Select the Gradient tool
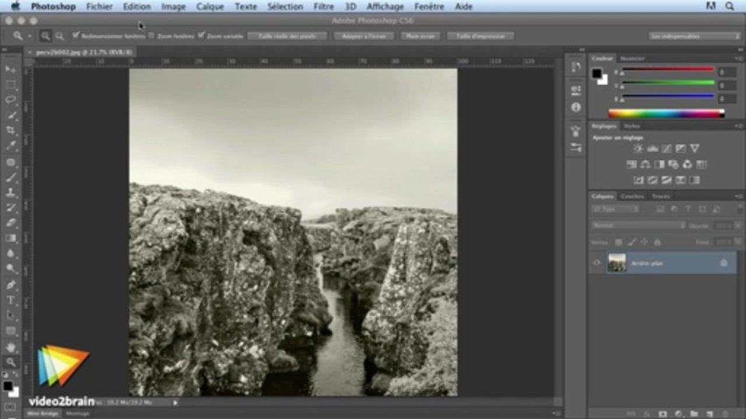The width and height of the screenshot is (746, 419). 10,237
